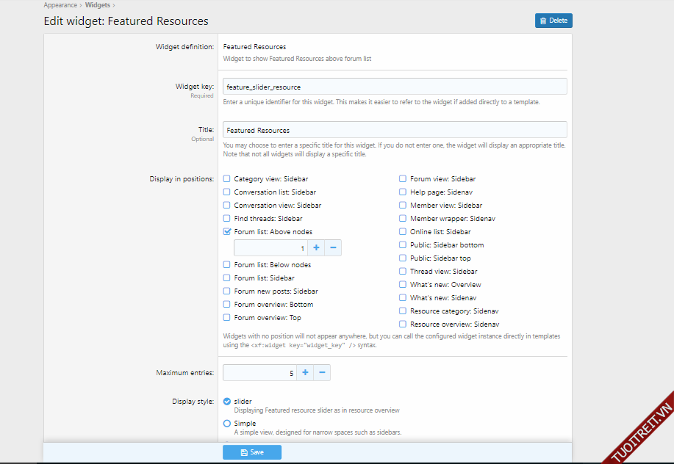This screenshot has width=674, height=464.
Task: Go to Appearance breadcrumb
Action: click(x=60, y=5)
